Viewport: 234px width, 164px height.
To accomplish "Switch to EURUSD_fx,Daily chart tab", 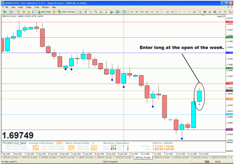I will pyautogui.click(x=10, y=157).
